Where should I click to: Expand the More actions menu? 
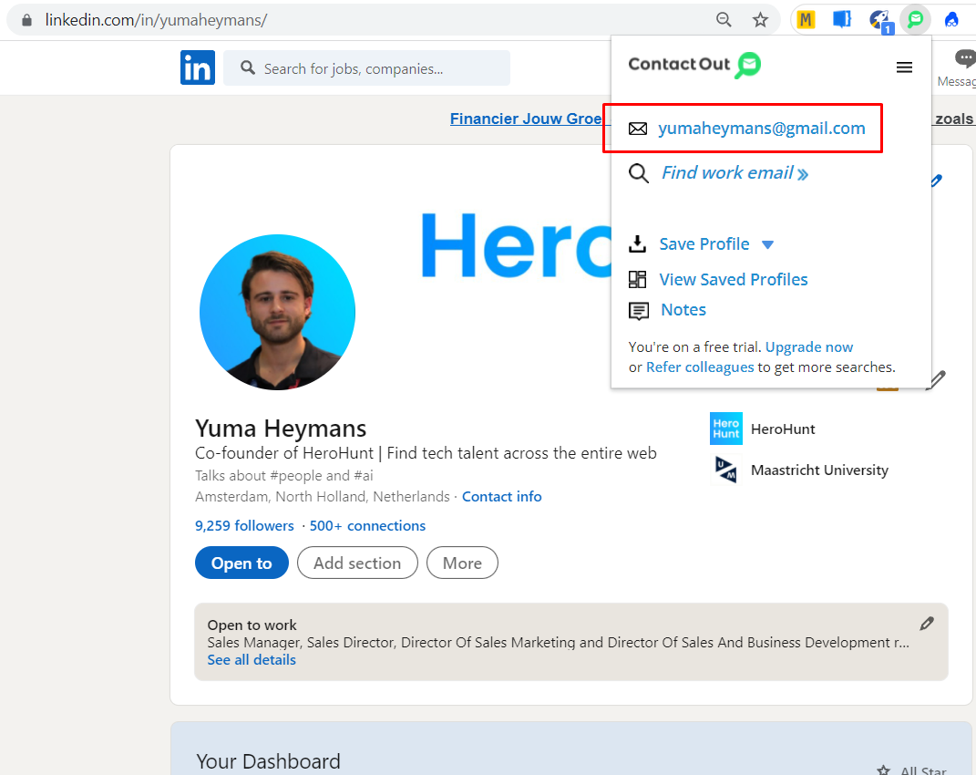(462, 563)
